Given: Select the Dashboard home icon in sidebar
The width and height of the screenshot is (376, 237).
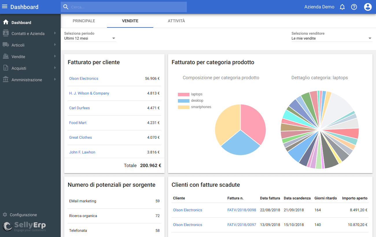Looking at the screenshot, I should click(x=6, y=22).
